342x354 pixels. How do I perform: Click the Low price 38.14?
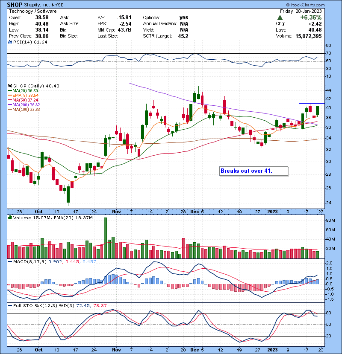[42, 30]
